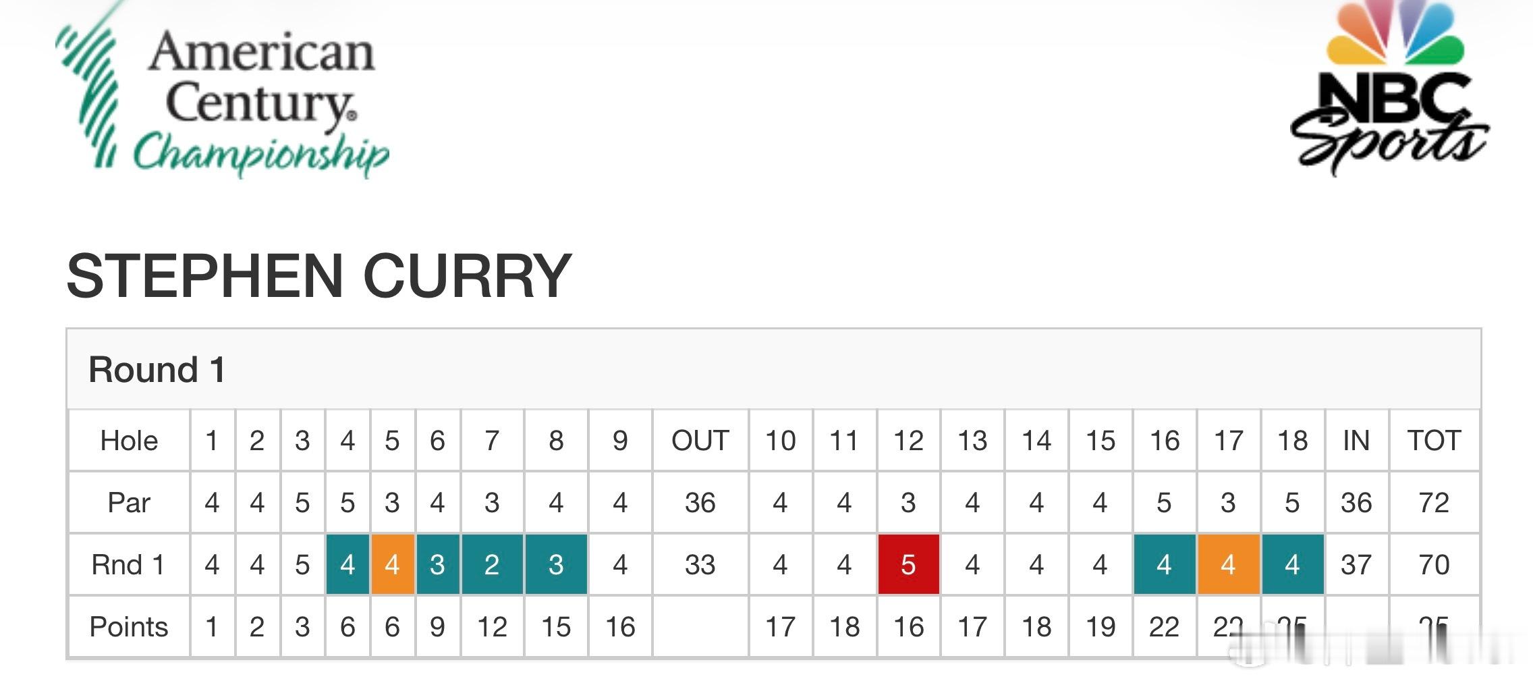This screenshot has width=1533, height=683.
Task: Click the TOT column header
Action: point(1434,440)
